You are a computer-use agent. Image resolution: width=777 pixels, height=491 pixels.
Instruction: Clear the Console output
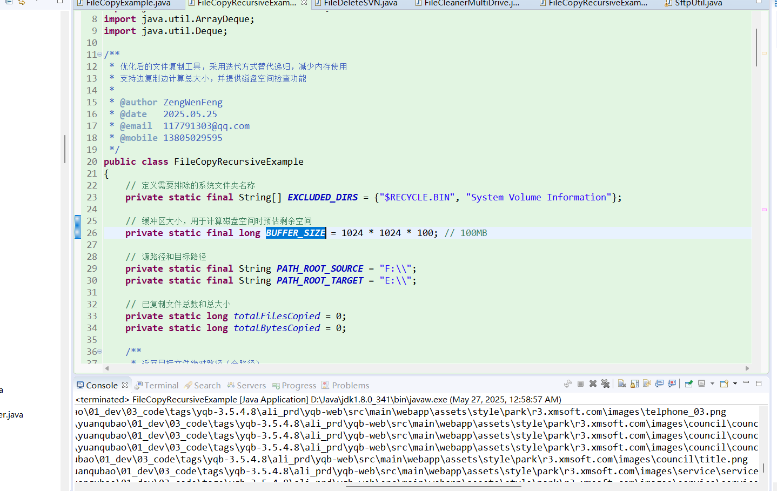[x=621, y=384]
